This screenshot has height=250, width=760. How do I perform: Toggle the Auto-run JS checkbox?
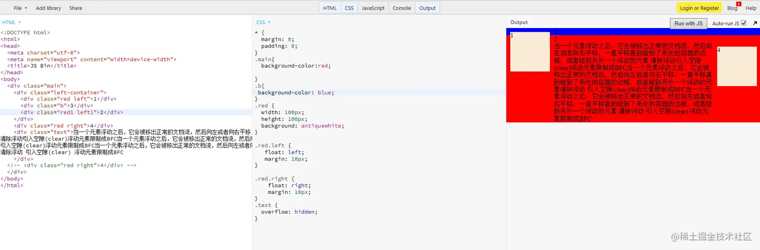coord(743,23)
